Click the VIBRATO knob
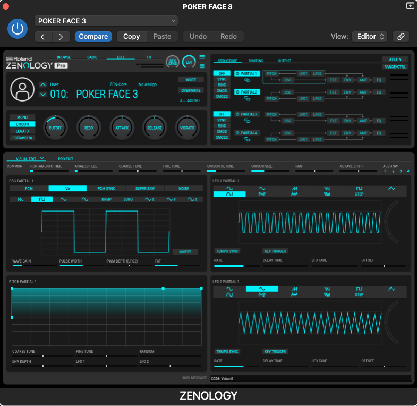Screen dimensions: 417x406 click(x=187, y=128)
